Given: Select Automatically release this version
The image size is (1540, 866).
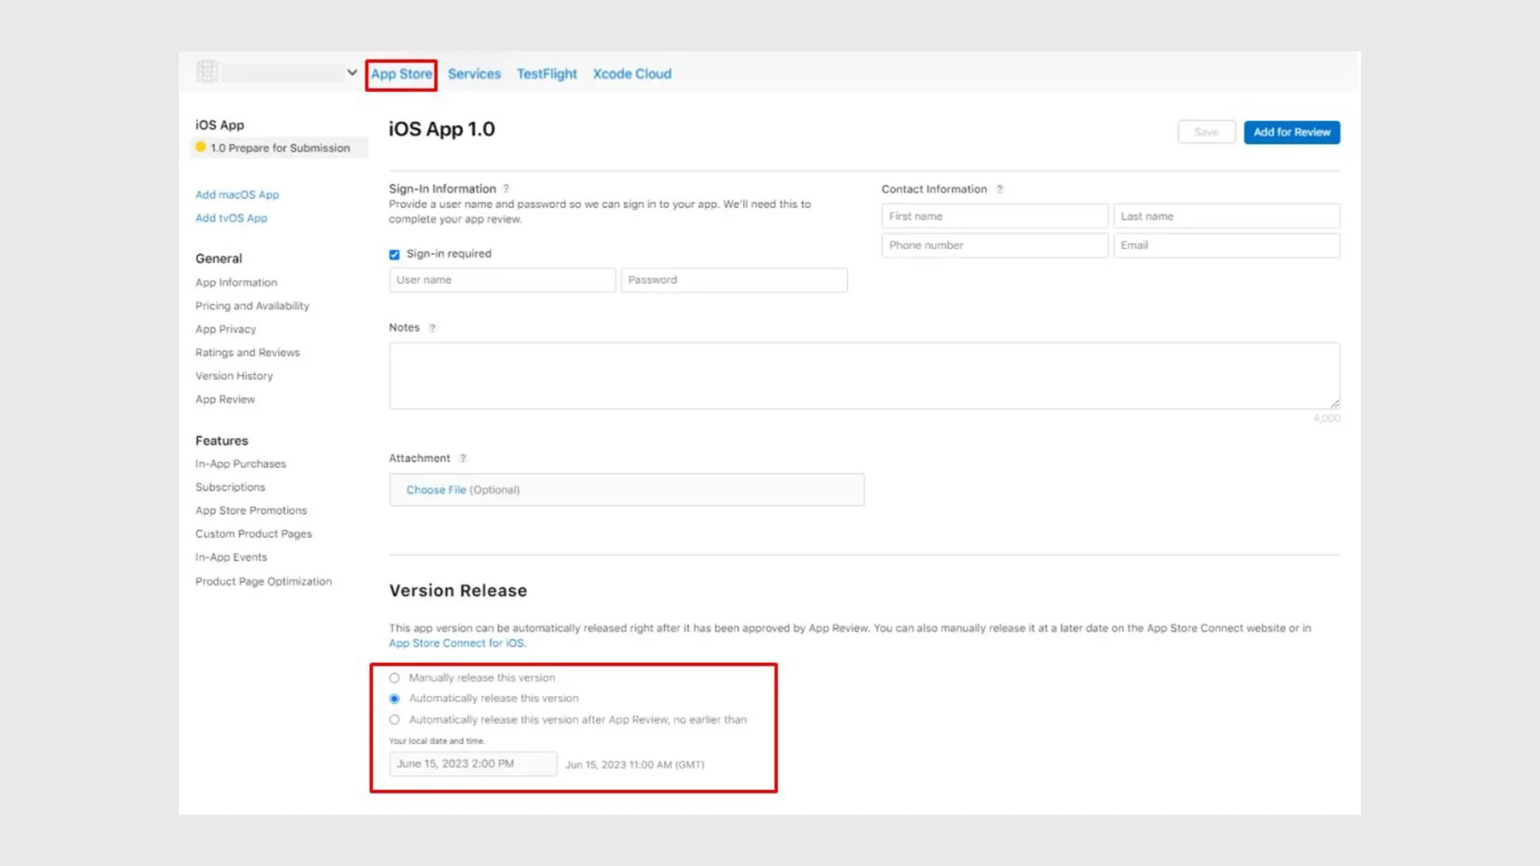Looking at the screenshot, I should click(395, 699).
